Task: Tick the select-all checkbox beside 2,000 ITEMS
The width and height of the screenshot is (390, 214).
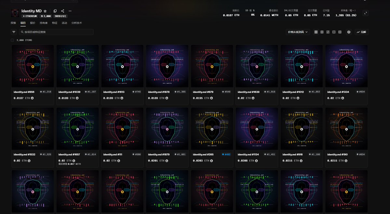Action: (x=12, y=40)
